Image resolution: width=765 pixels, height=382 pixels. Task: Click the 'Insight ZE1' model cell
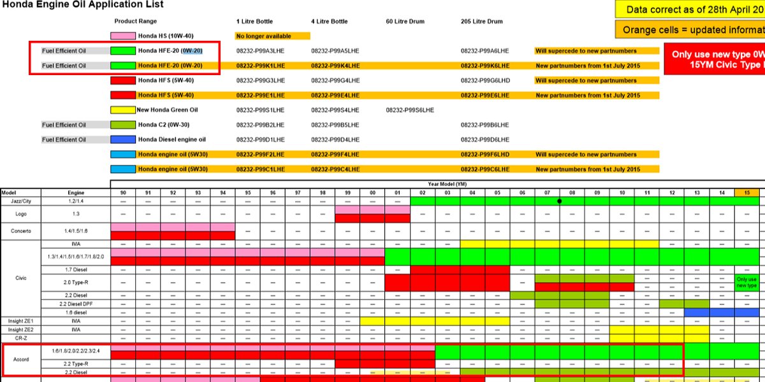tap(20, 321)
